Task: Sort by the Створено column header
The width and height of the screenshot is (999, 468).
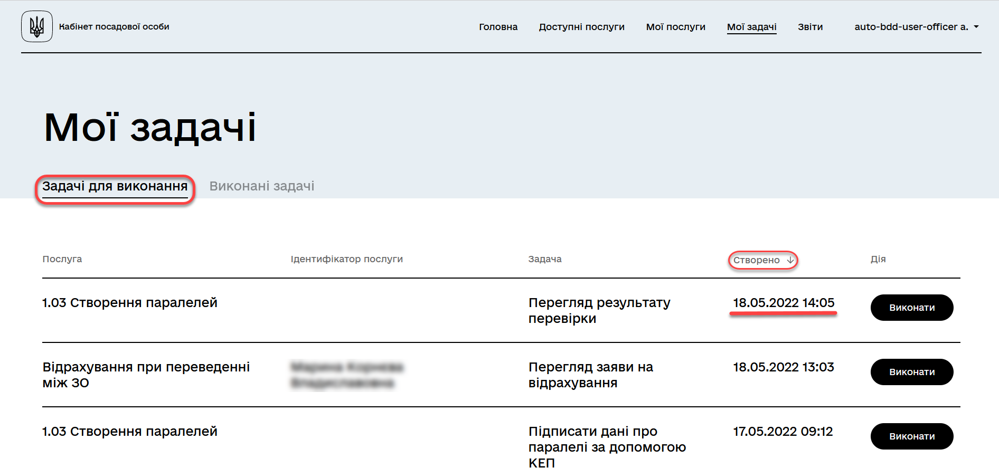Action: click(757, 260)
